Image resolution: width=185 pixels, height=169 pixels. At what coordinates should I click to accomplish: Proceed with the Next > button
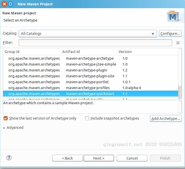pos(99,158)
